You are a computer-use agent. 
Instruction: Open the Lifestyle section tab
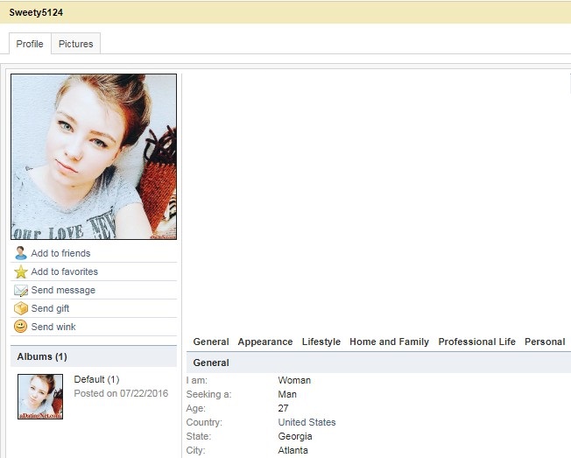[x=321, y=342]
